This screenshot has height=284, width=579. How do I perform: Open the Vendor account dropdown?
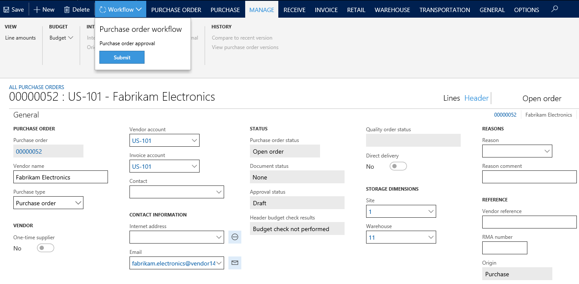(194, 140)
